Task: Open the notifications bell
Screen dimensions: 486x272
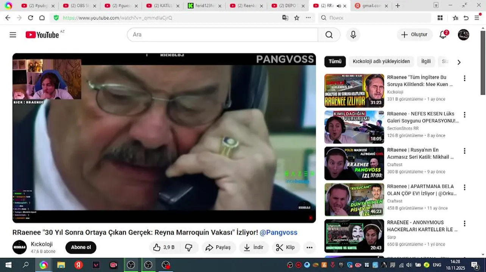Action: (x=443, y=35)
